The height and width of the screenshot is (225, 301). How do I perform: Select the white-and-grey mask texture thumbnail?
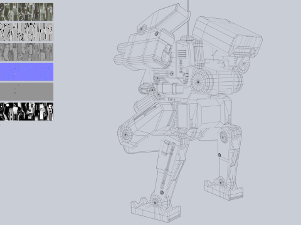[x=26, y=32]
